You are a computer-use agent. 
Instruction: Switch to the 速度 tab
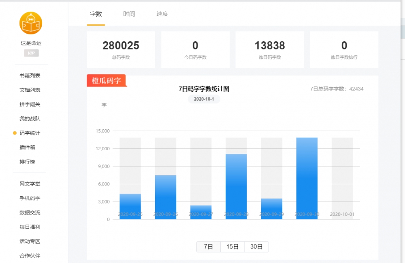[x=162, y=14]
